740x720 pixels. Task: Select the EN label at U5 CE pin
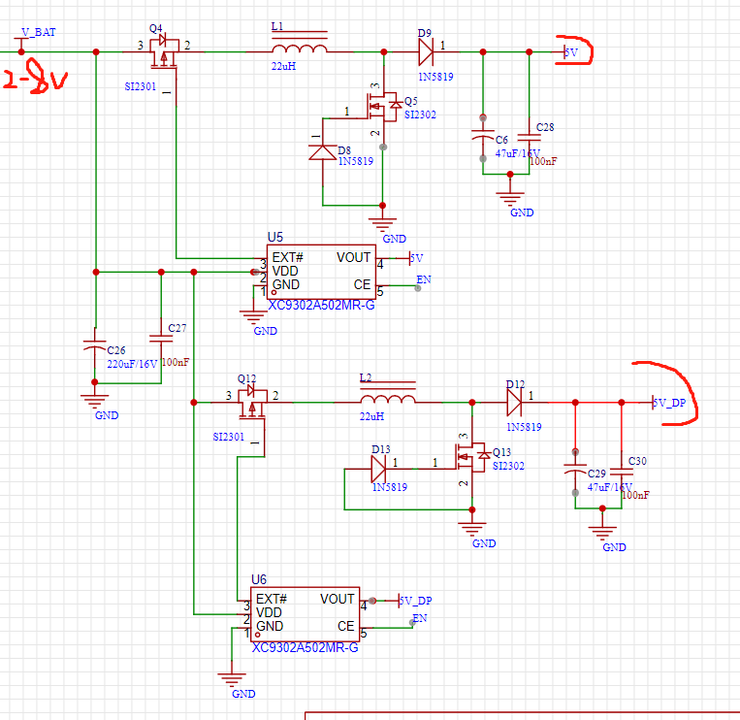tap(423, 279)
